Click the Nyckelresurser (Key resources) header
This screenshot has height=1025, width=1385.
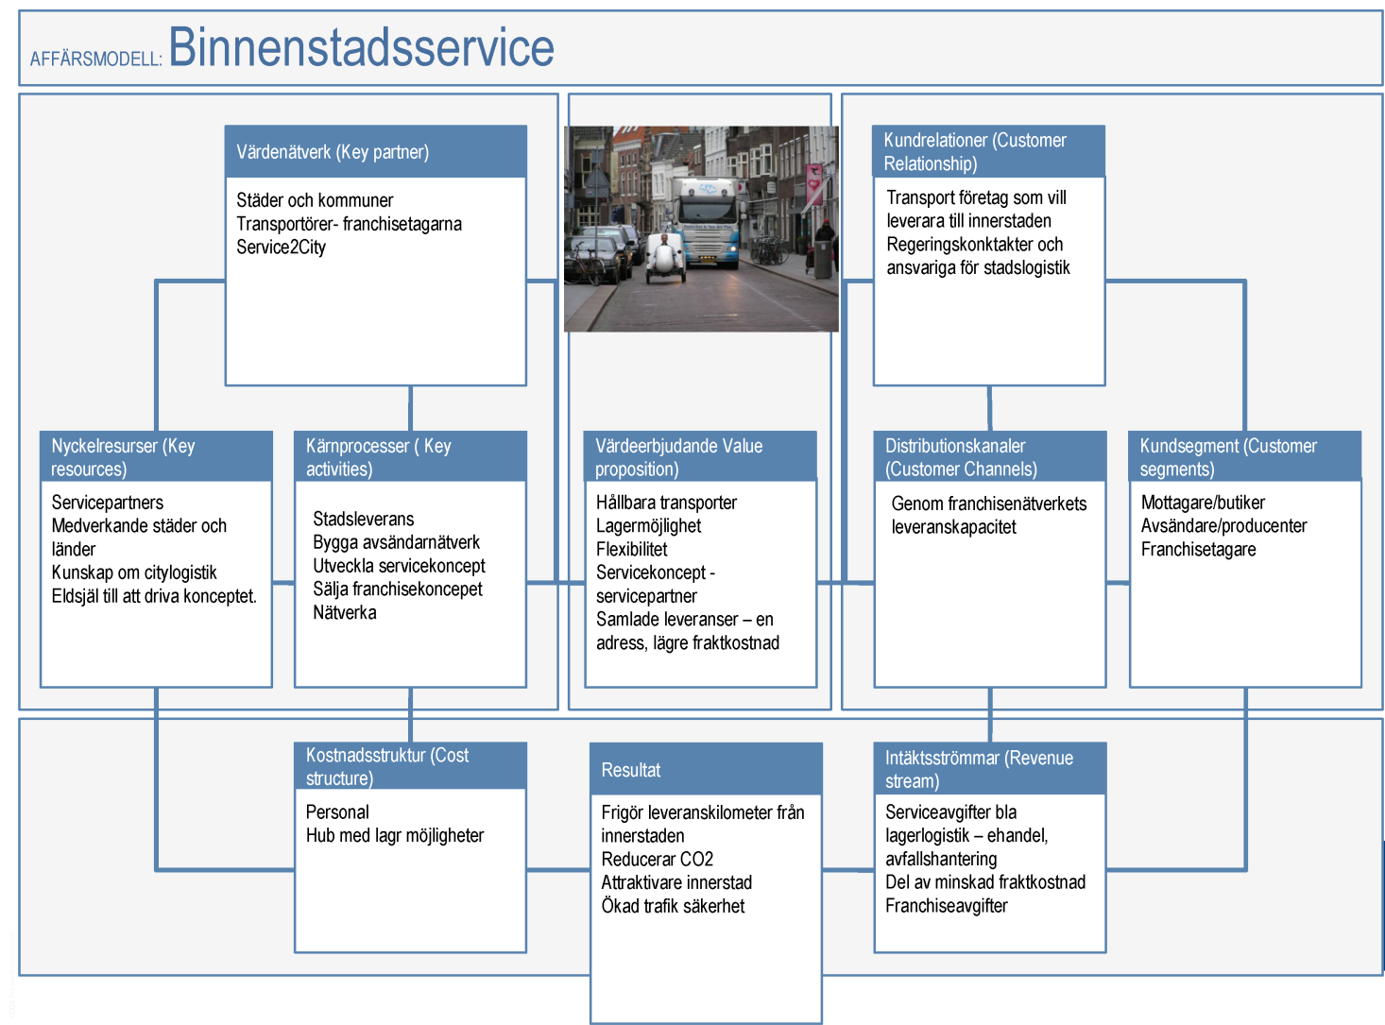click(156, 456)
